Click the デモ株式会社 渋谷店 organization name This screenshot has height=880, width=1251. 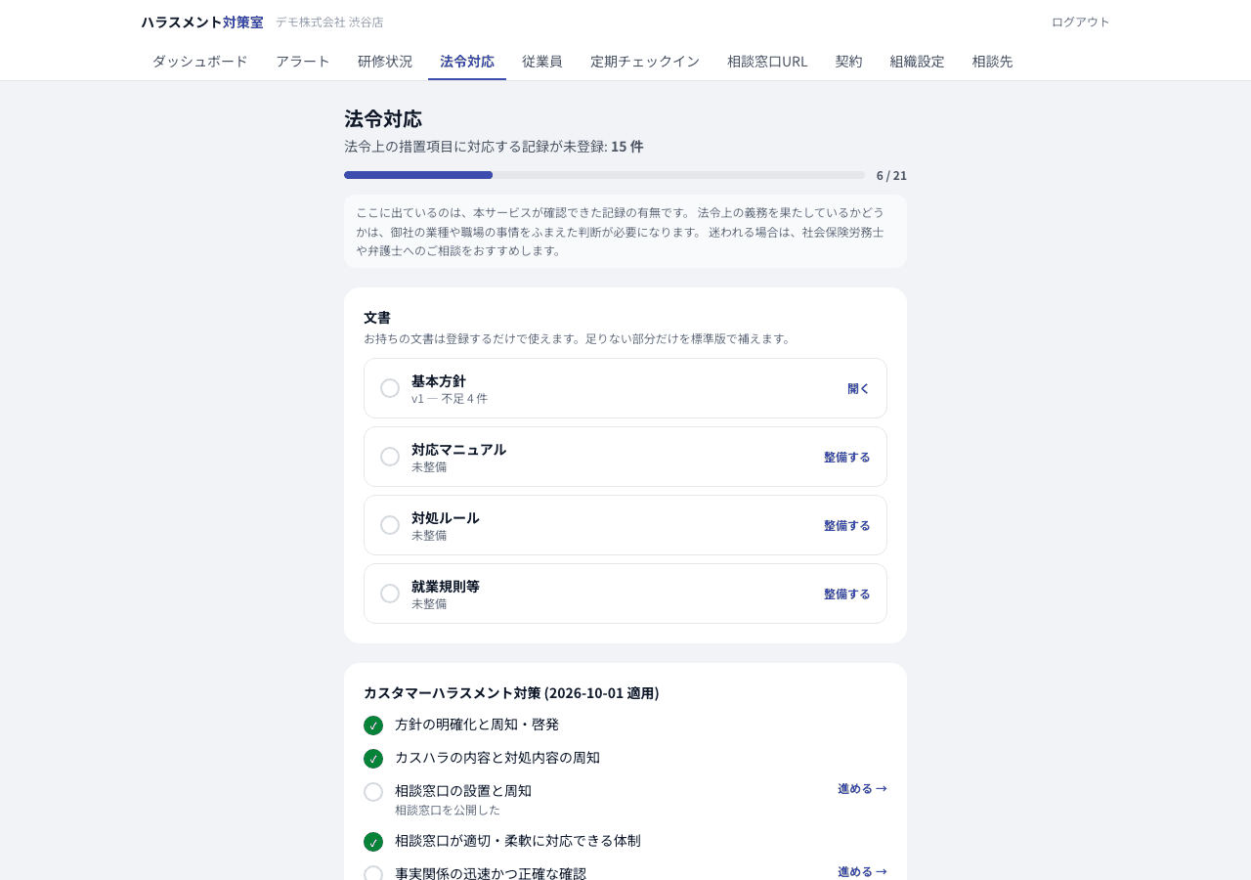pyautogui.click(x=329, y=22)
